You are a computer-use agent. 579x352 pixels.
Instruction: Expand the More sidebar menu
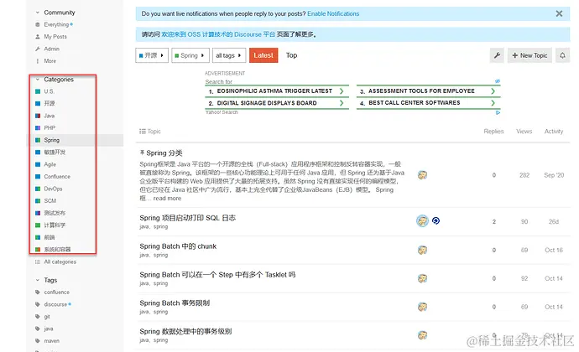[x=50, y=61]
